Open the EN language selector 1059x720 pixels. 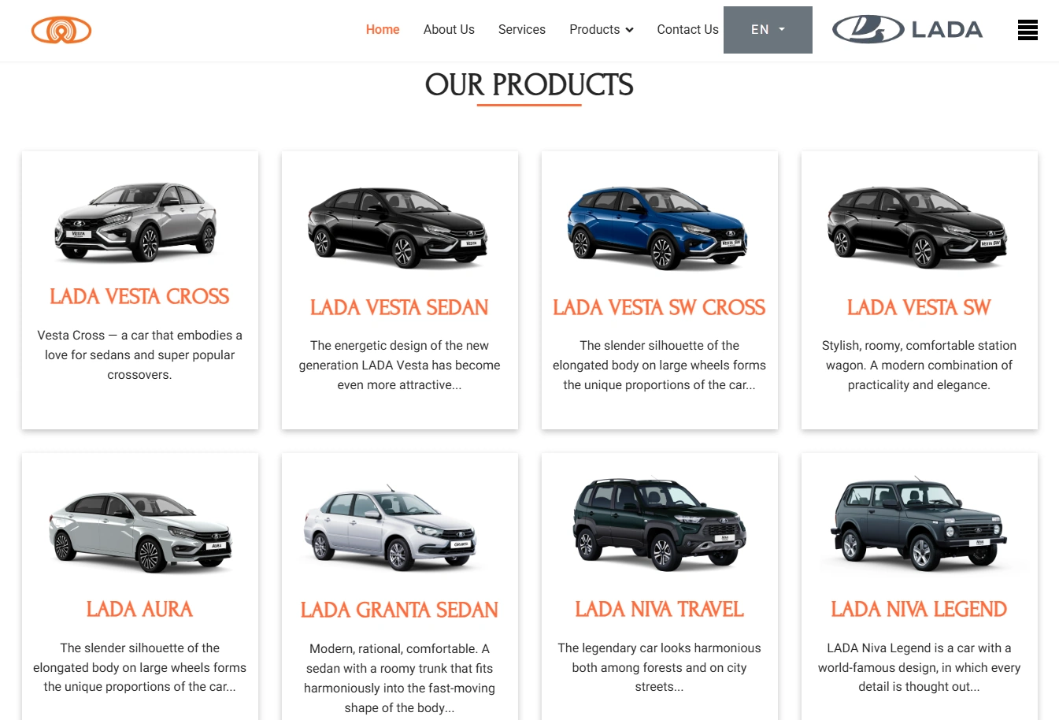coord(768,30)
